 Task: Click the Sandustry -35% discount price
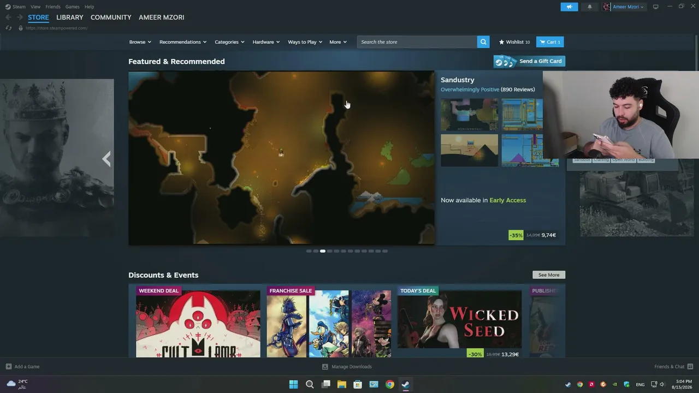pyautogui.click(x=533, y=235)
